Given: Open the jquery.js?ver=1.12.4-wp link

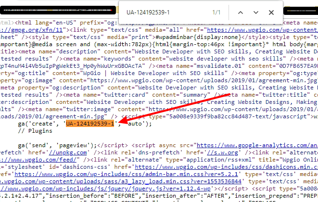Looking at the screenshot, I should coord(105,189).
